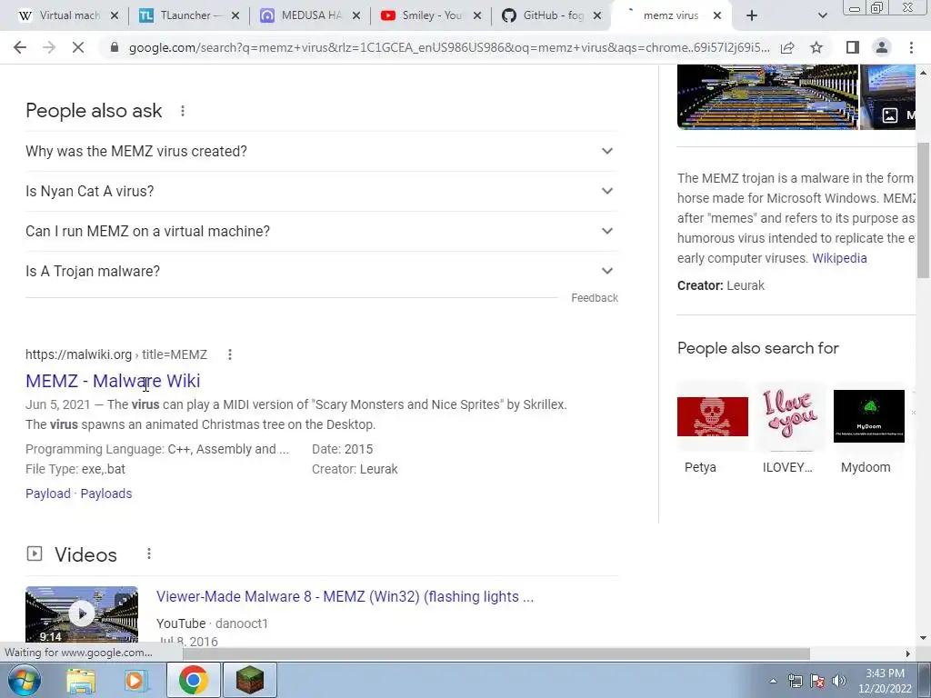
Task: Close the MEDUSA HA tab
Action: (x=356, y=15)
